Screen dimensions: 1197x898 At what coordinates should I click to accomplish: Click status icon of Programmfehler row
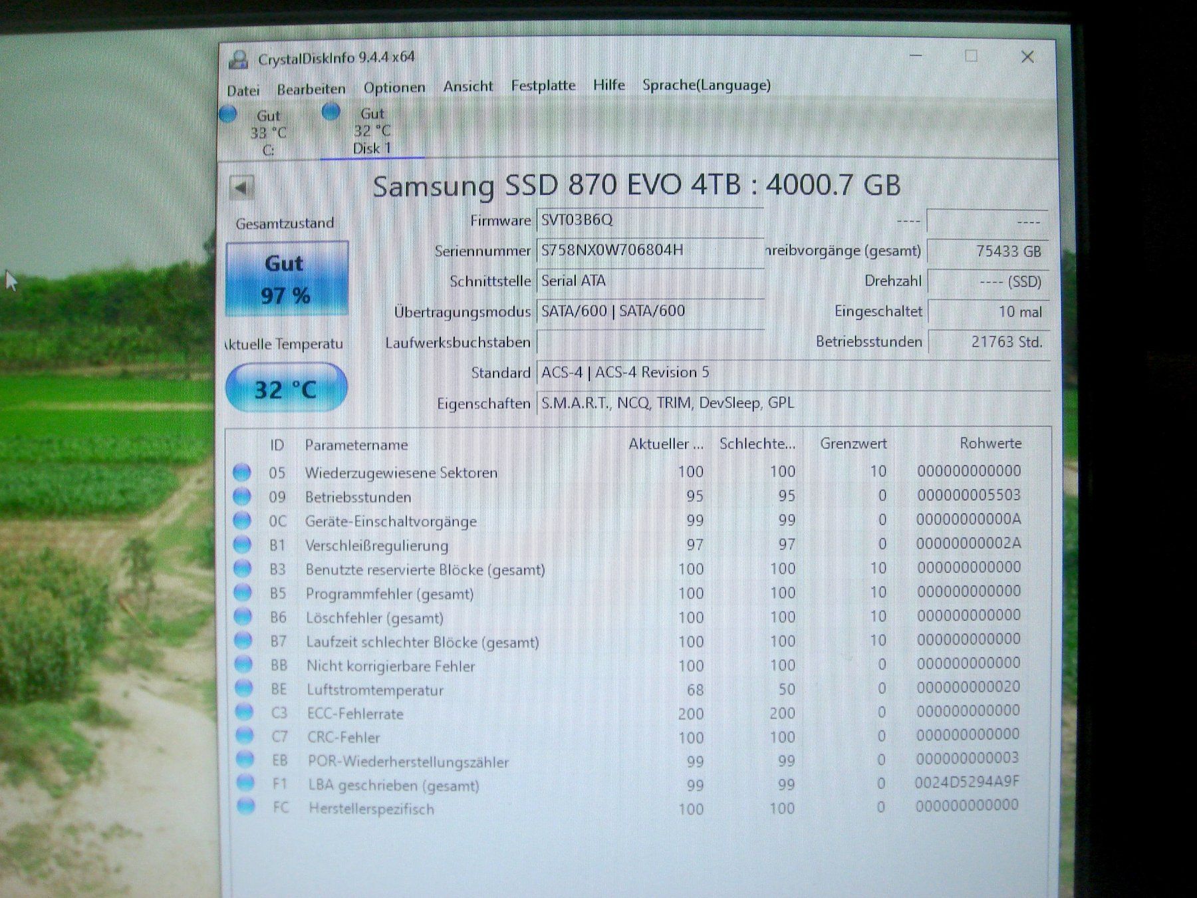(243, 593)
